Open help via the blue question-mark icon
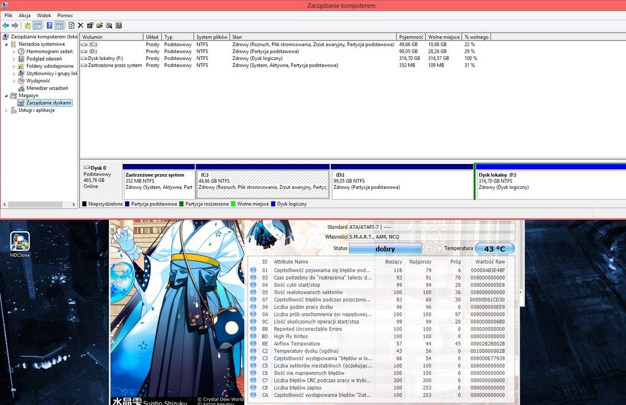Screen dimensions: 626x405 [x=50, y=26]
